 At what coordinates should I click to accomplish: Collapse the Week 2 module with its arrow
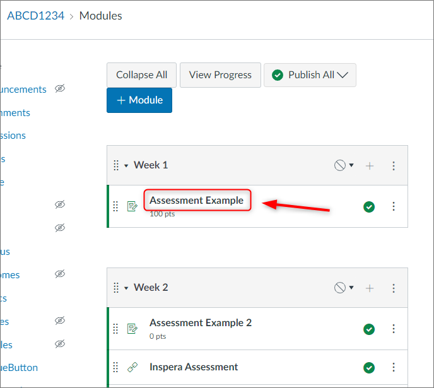pyautogui.click(x=126, y=288)
